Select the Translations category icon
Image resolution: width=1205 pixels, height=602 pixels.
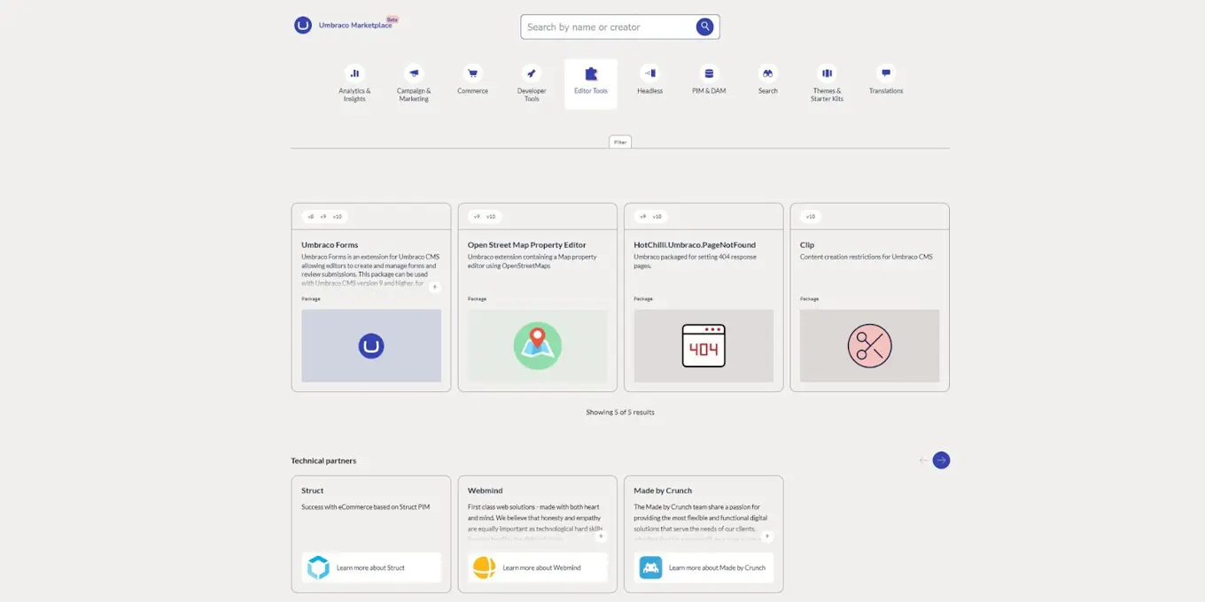(x=886, y=74)
